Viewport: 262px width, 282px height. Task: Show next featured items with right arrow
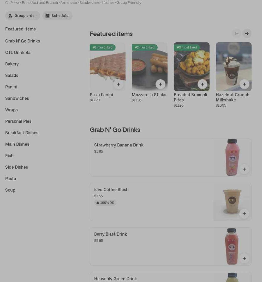247,33
